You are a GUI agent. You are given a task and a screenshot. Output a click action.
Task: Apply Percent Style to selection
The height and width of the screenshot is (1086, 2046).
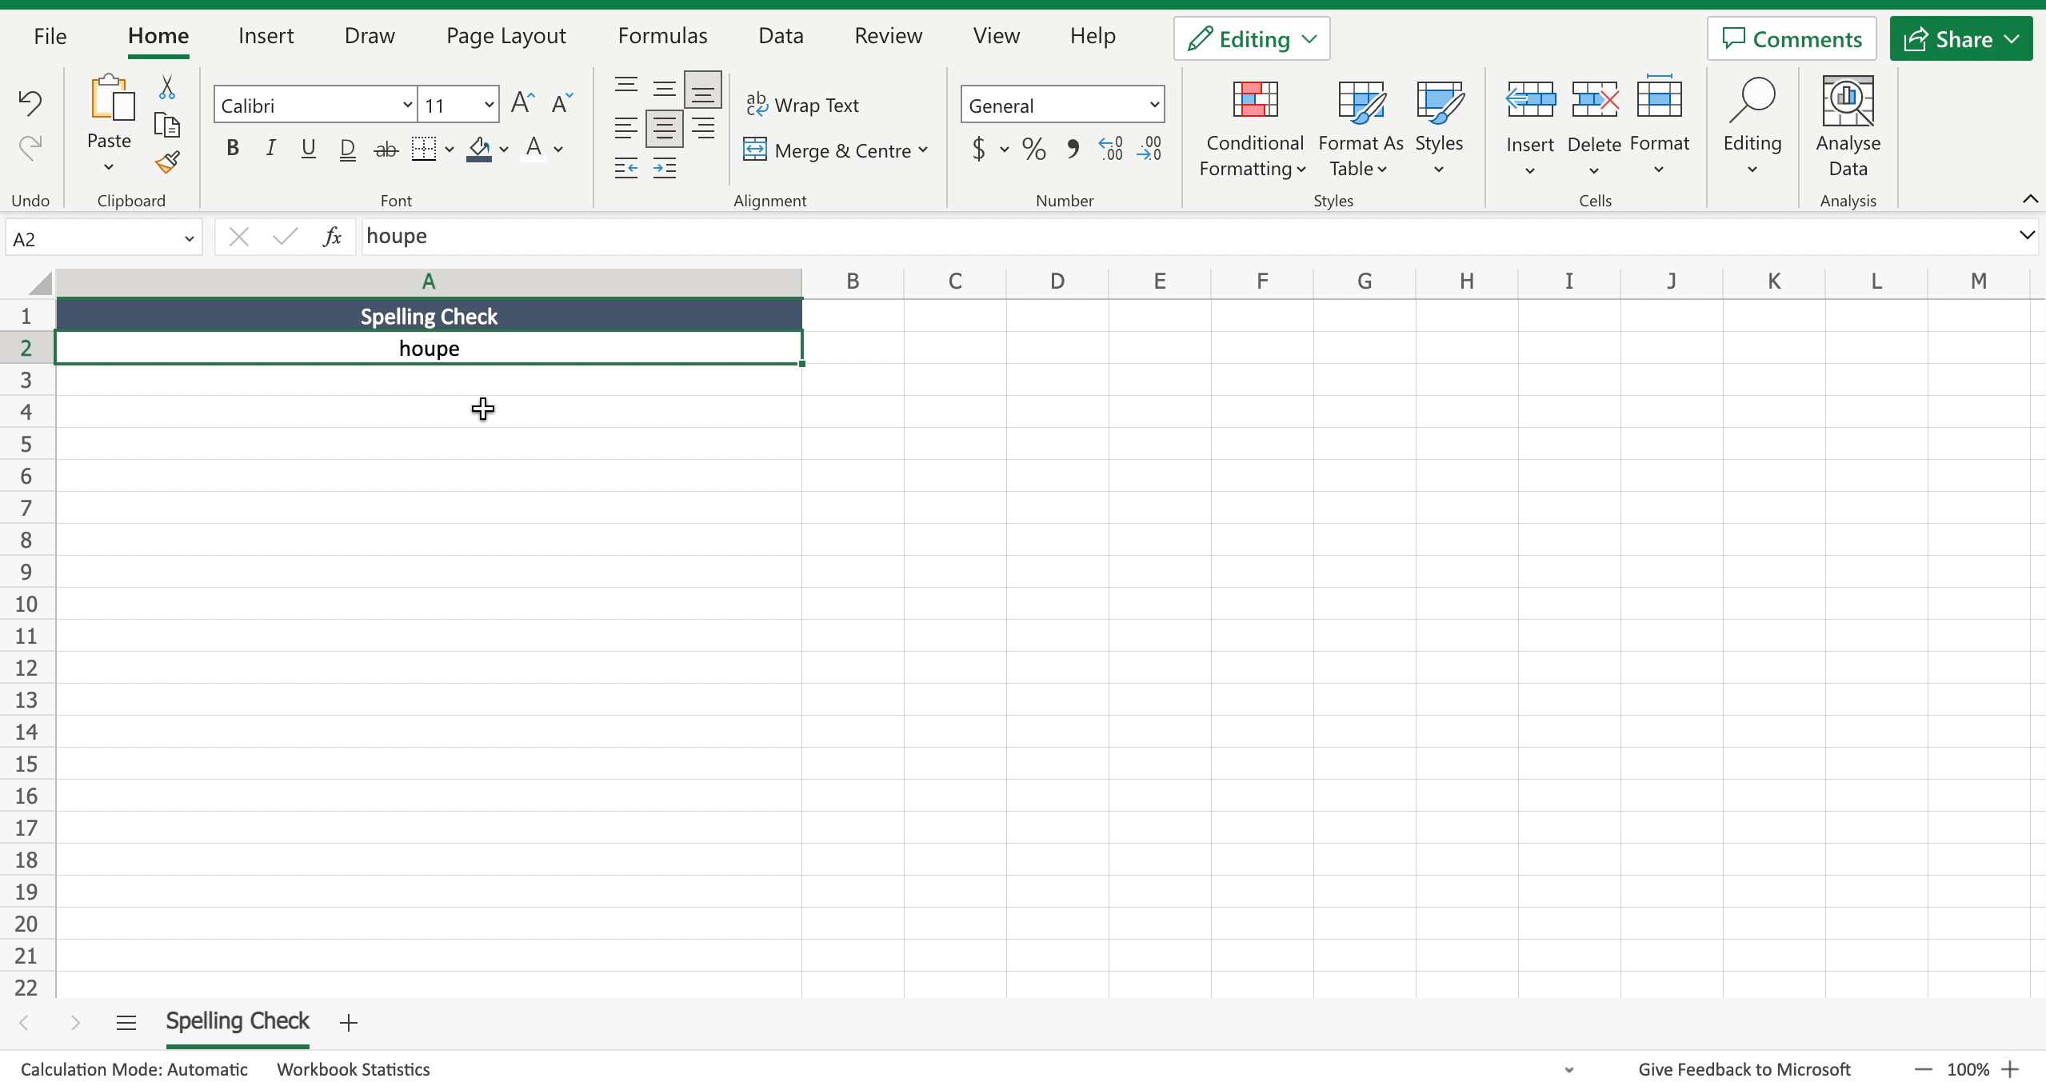click(x=1033, y=149)
